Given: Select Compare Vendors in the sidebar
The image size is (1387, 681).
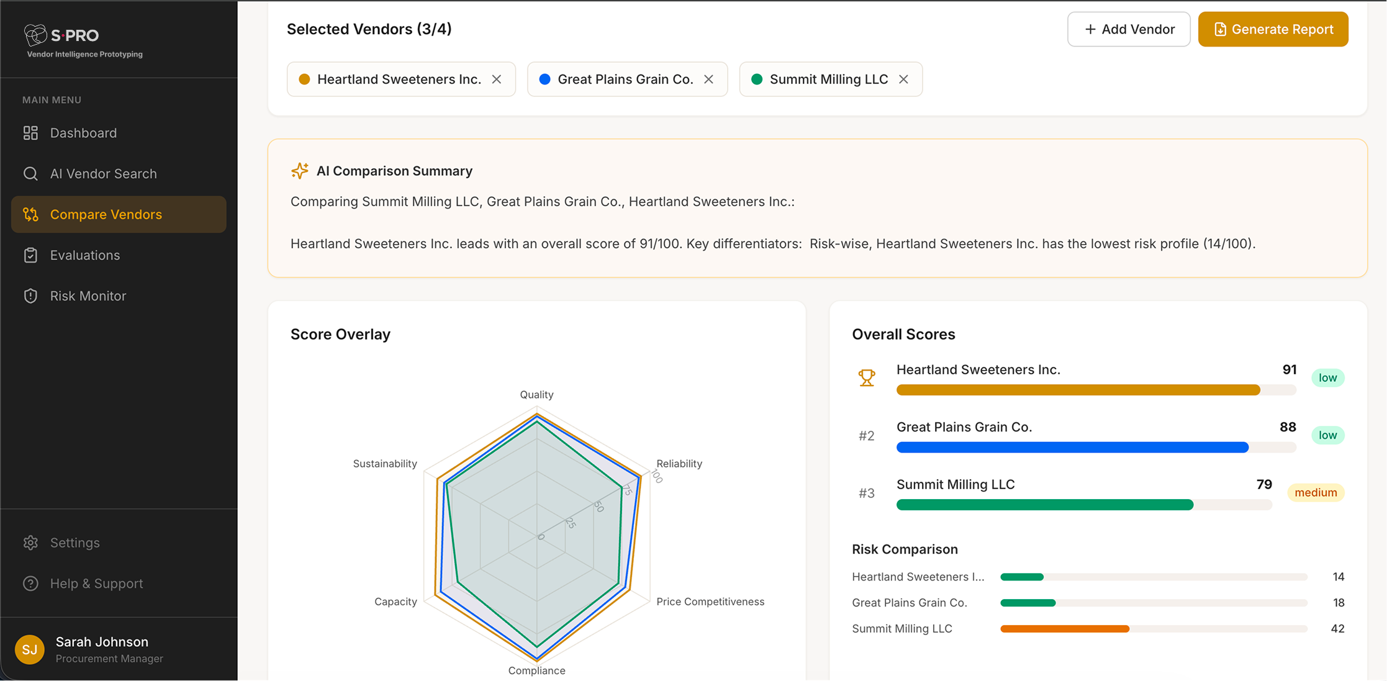Looking at the screenshot, I should coord(106,214).
